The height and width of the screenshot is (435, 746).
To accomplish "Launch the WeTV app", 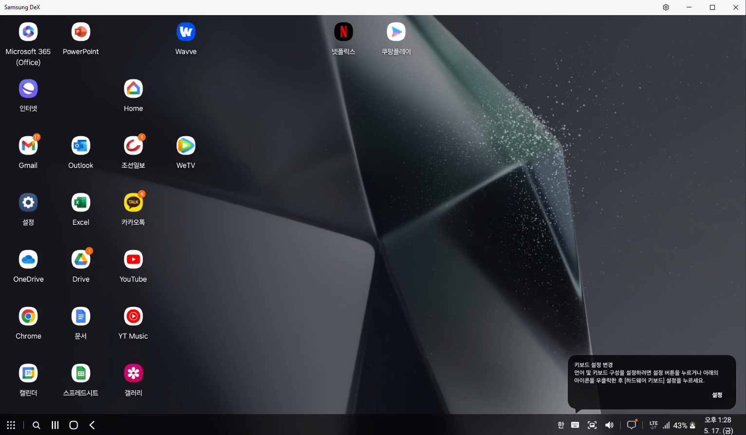I will pos(186,146).
